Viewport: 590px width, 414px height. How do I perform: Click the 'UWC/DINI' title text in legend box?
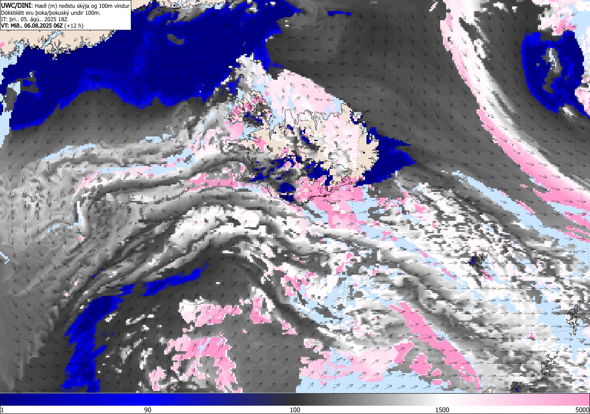(17, 5)
